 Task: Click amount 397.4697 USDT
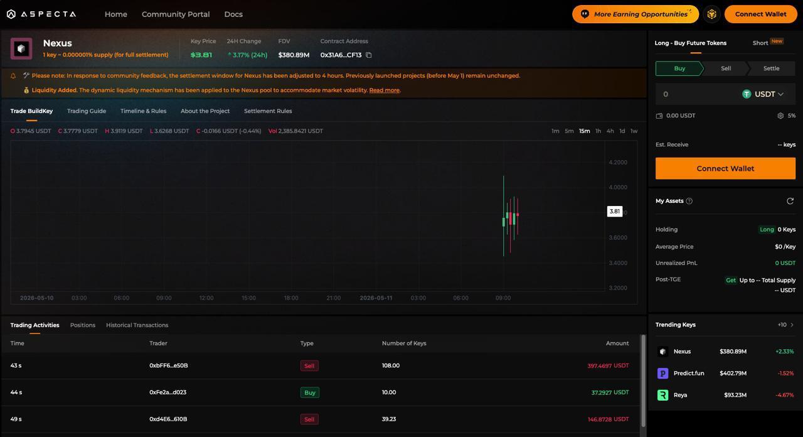608,365
